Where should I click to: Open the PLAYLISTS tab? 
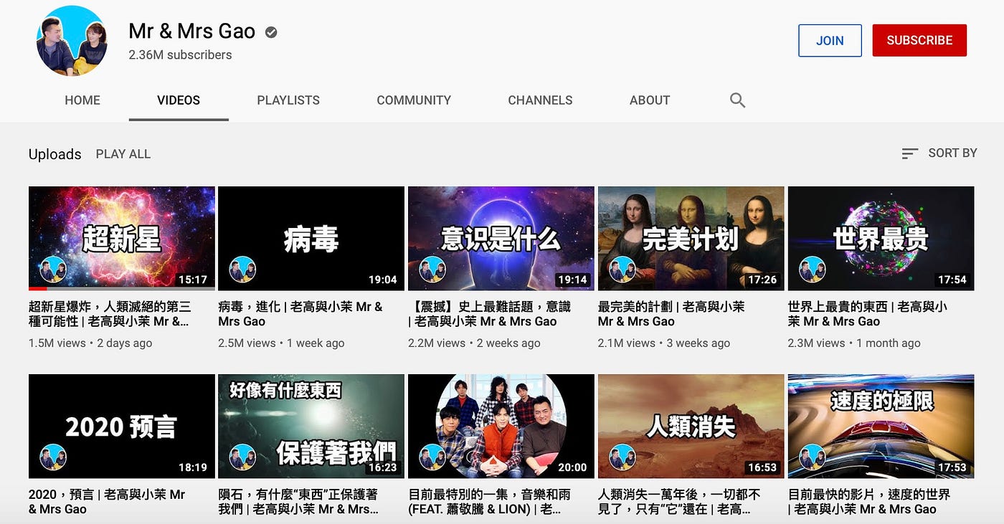(288, 100)
